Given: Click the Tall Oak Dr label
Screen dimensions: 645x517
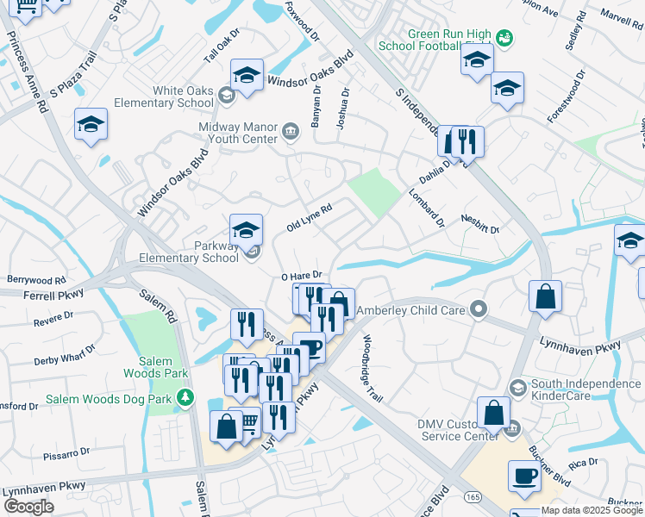Looking at the screenshot, I should [222, 45].
